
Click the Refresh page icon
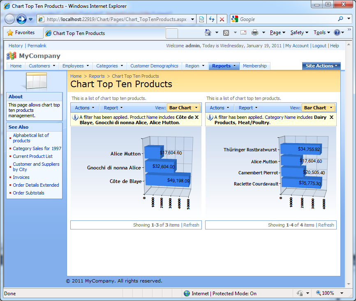click(x=212, y=19)
